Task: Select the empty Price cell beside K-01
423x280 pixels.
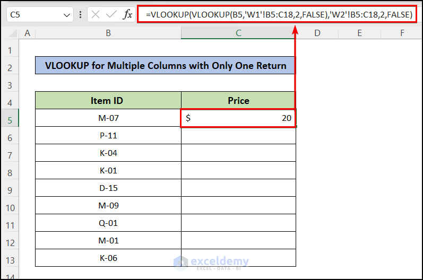Action: point(238,170)
